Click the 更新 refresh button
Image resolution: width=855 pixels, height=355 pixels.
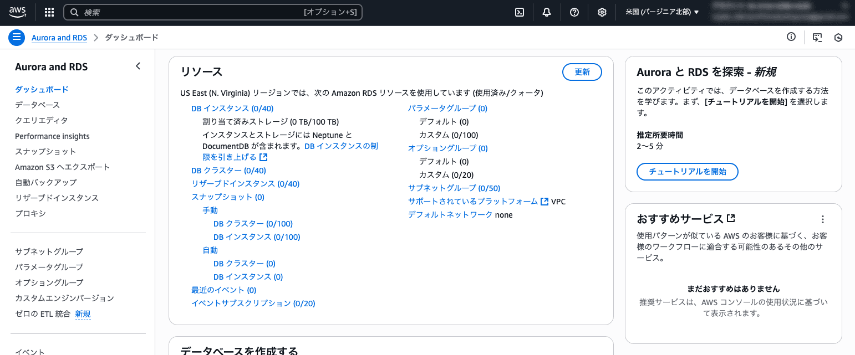pos(582,72)
